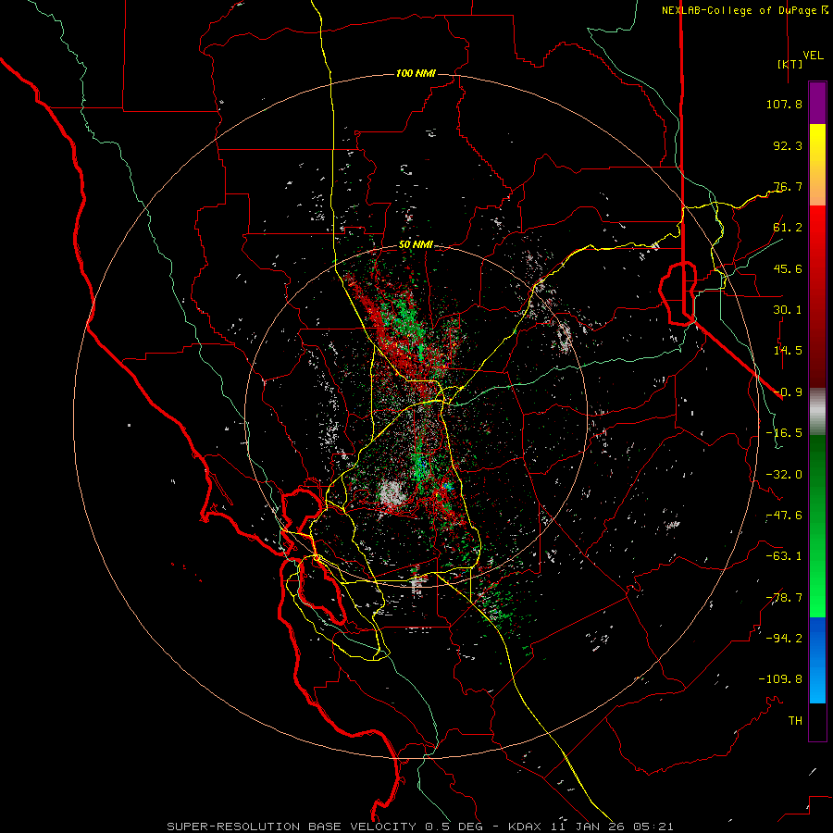Select the 61.2 scale value
This screenshot has height=833, width=833.
click(x=788, y=228)
